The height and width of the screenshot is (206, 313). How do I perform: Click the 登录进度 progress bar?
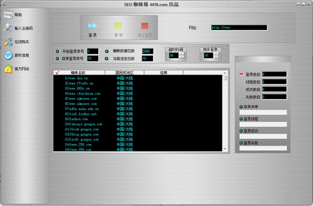(263, 112)
